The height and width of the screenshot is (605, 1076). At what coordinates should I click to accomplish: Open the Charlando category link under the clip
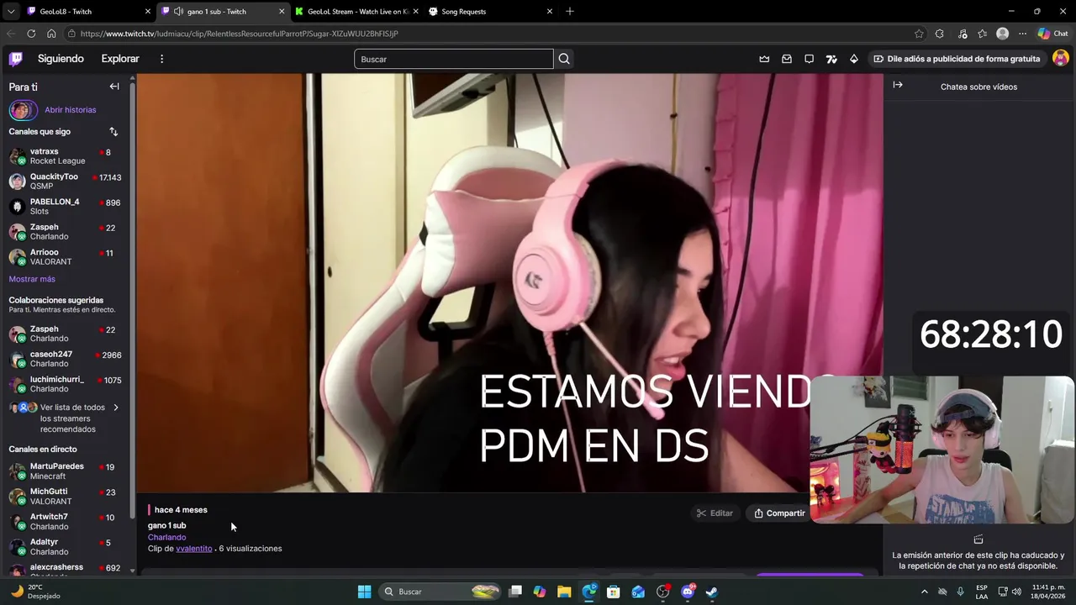click(166, 538)
